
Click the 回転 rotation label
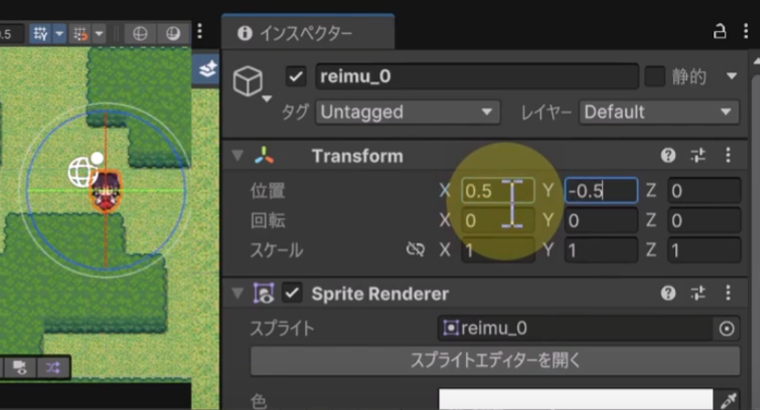click(x=268, y=220)
